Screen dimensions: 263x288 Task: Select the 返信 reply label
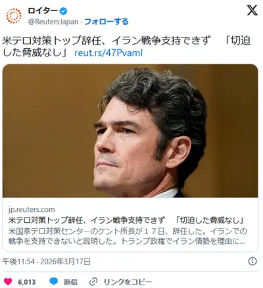[x=70, y=281]
